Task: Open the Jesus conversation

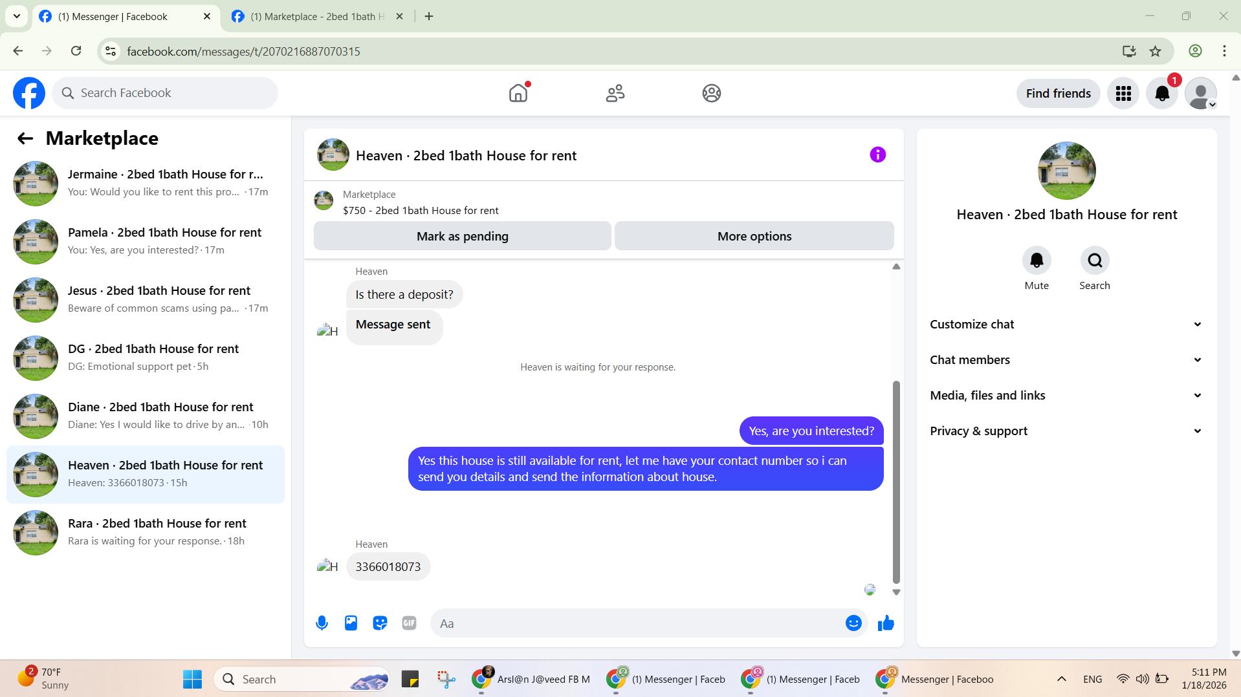Action: click(146, 300)
